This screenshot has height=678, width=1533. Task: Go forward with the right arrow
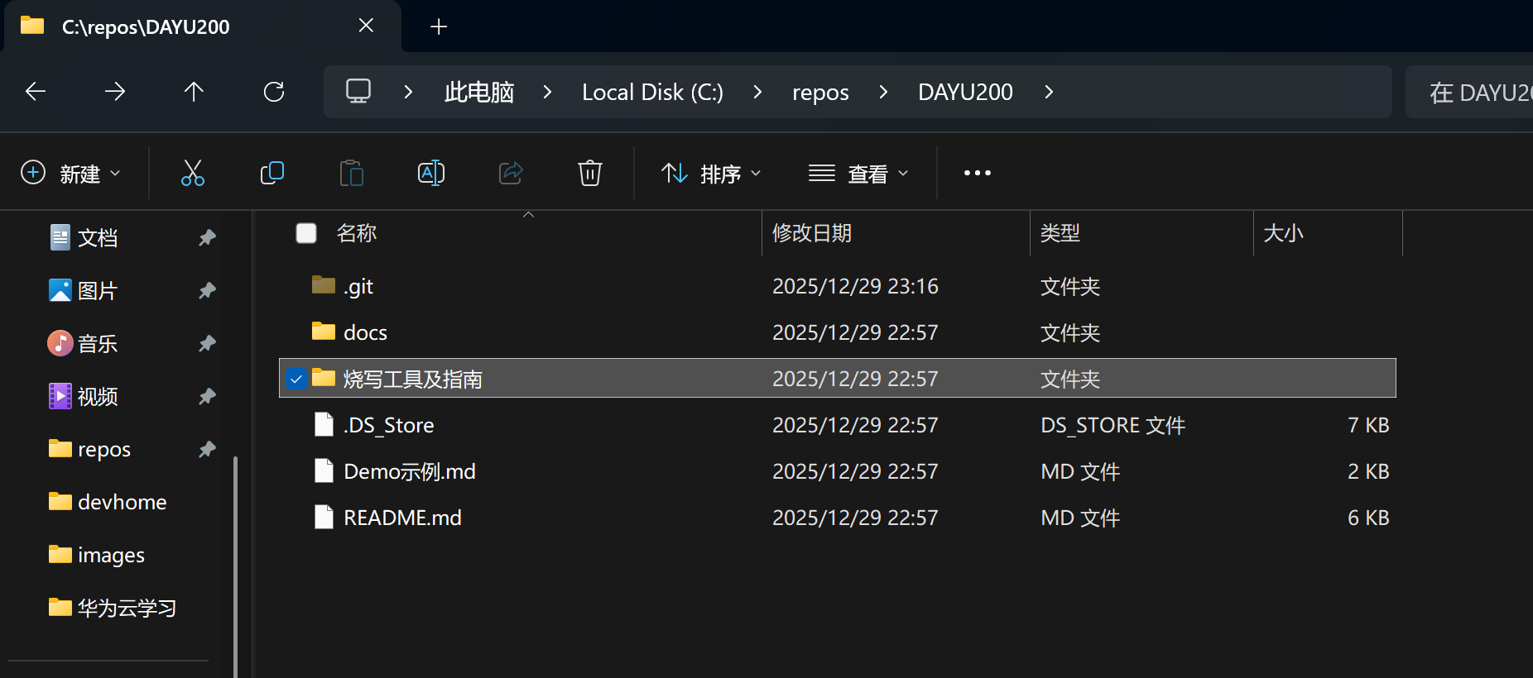(x=115, y=92)
